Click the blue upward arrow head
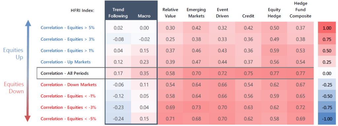The image size is (338, 126). (28, 23)
